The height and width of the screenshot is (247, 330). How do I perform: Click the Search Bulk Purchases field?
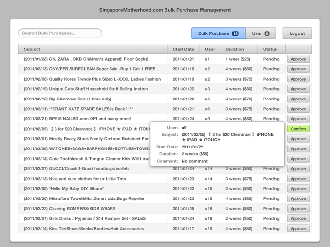[60, 33]
